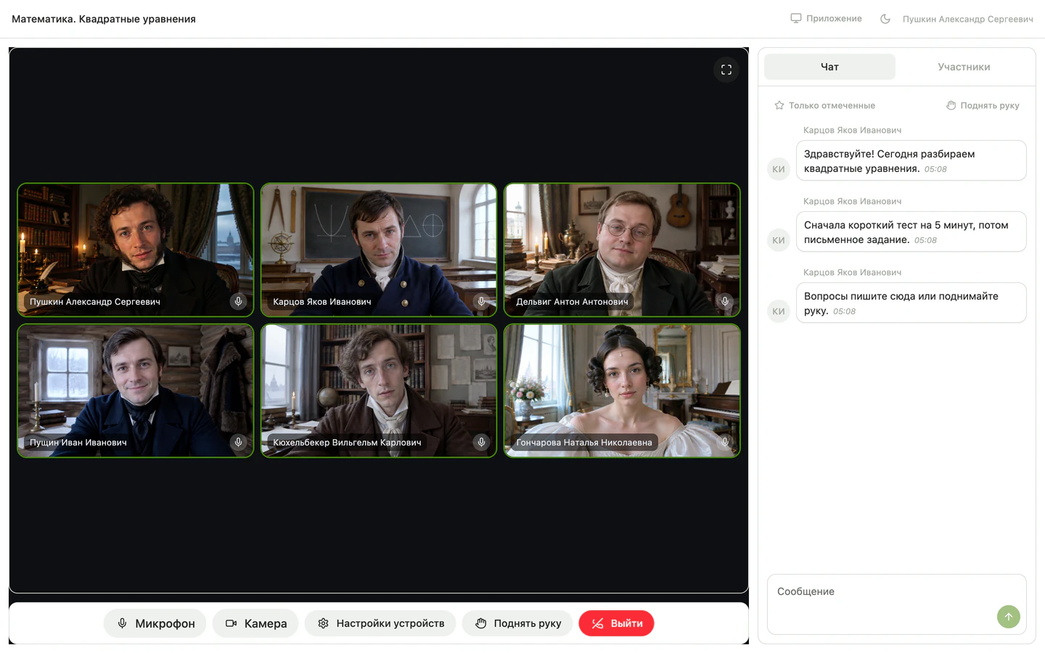1045x653 pixels.
Task: Select the Пушкин Александр Сергеевич video tile
Action: click(x=136, y=250)
